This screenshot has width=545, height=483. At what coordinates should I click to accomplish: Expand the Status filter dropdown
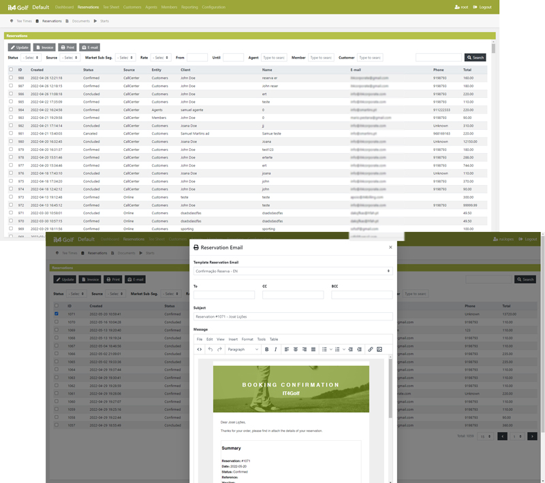(31, 58)
